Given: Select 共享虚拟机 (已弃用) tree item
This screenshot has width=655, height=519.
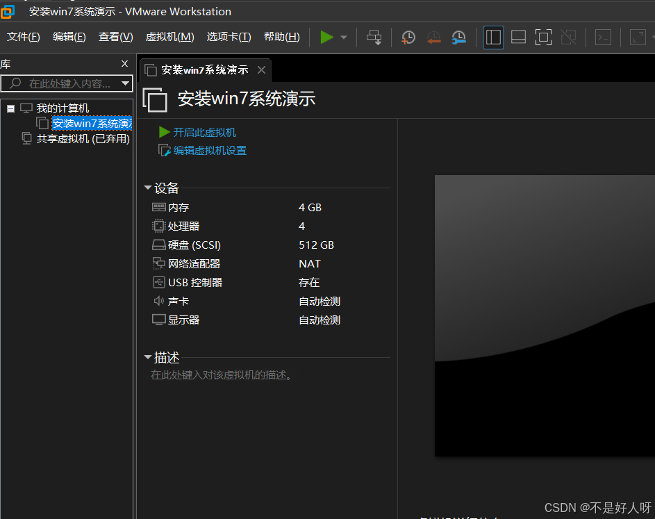Looking at the screenshot, I should click(x=83, y=139).
